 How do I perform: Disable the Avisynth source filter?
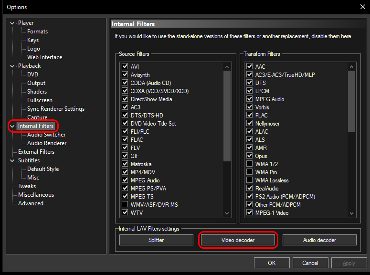pyautogui.click(x=125, y=74)
